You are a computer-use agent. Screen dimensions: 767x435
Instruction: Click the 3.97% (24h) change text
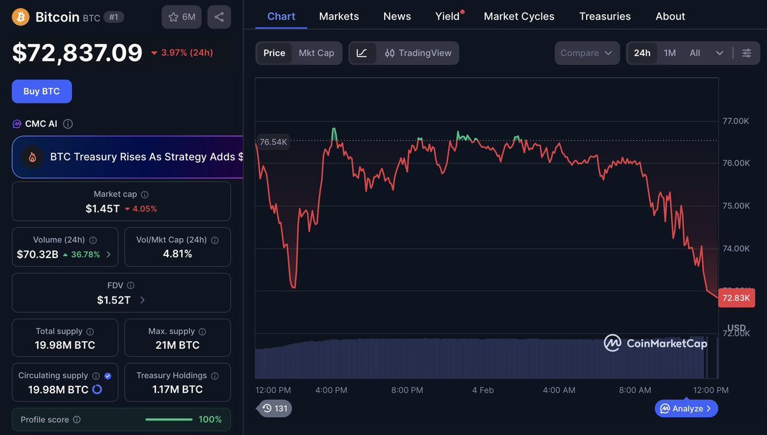(x=187, y=52)
